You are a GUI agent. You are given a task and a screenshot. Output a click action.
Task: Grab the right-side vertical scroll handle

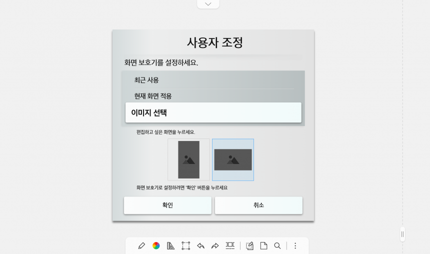pos(402,234)
